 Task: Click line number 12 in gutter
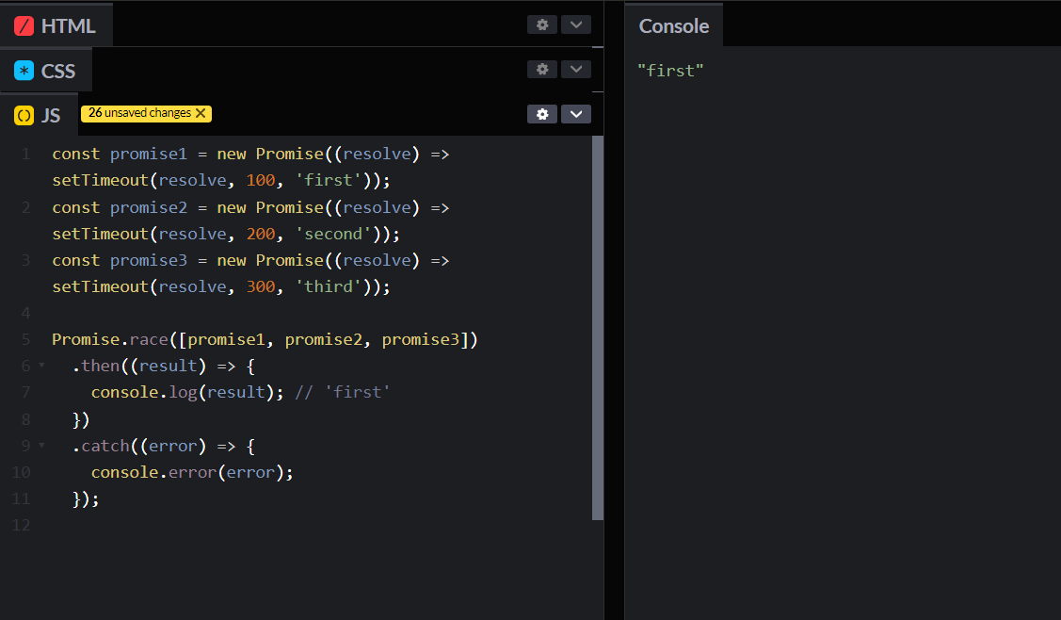21,525
